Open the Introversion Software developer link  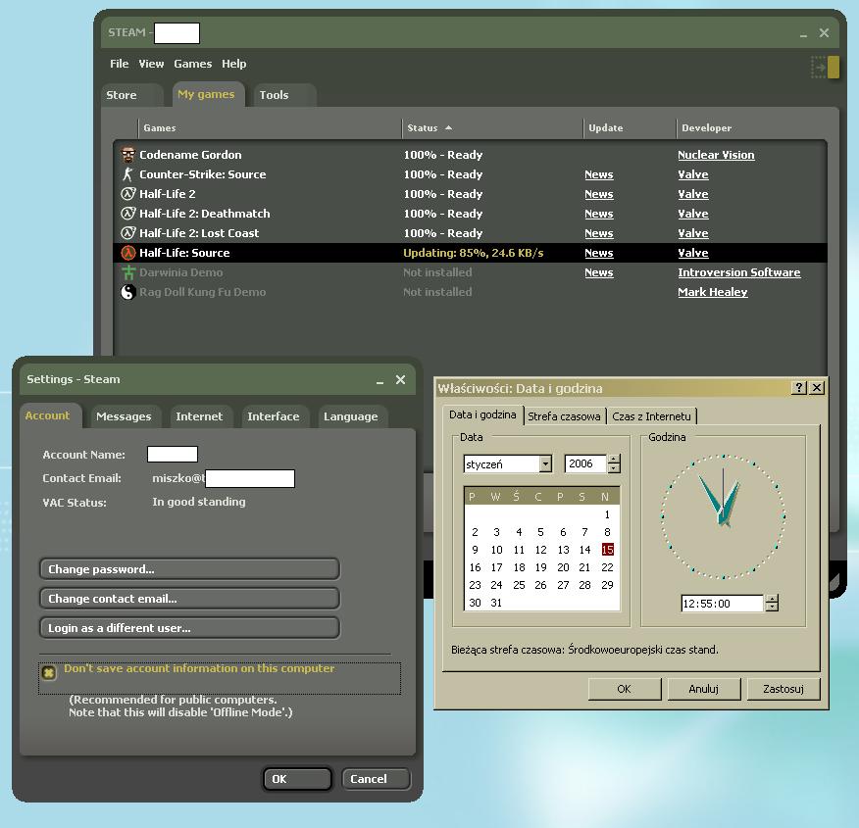(x=739, y=272)
